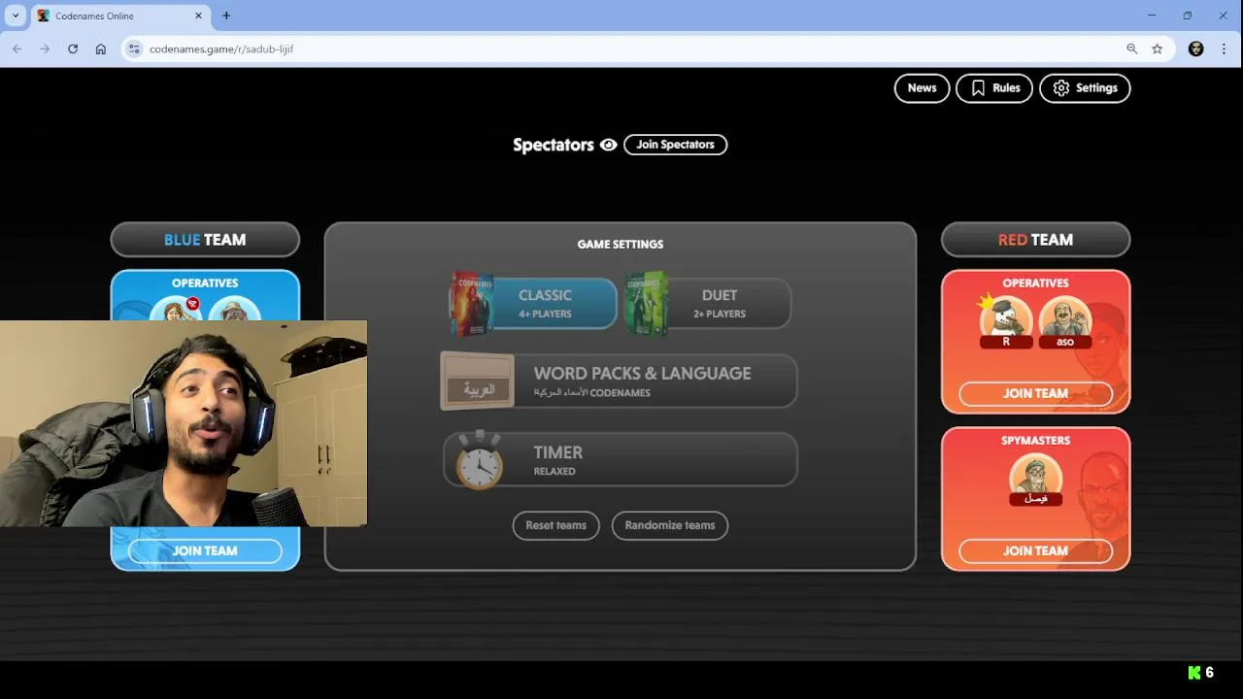Viewport: 1243px width, 699px height.
Task: Click the red spymaster avatar with glasses
Action: (x=1035, y=475)
